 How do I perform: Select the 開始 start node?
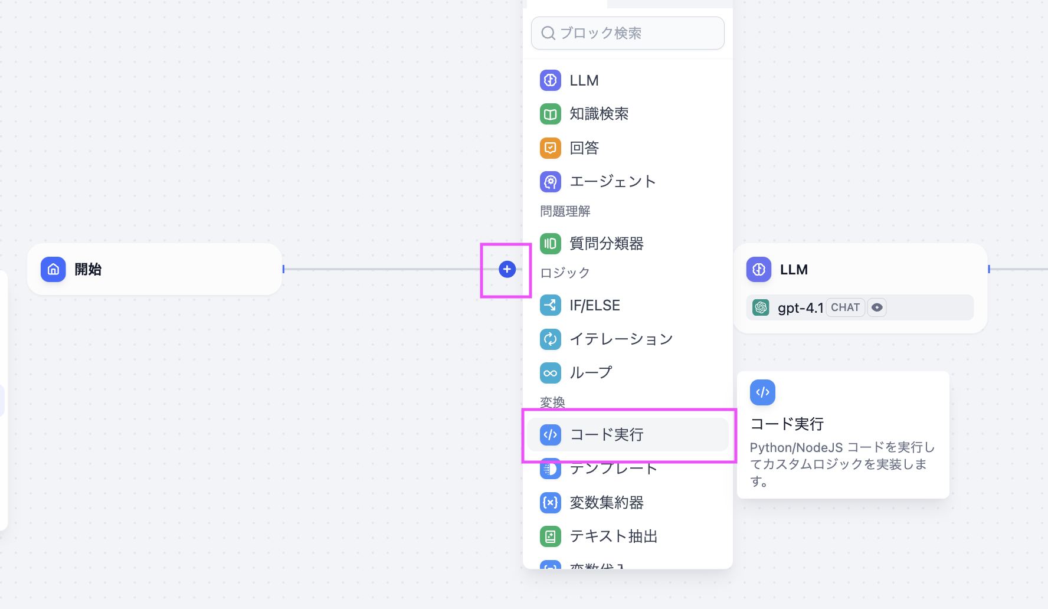point(155,269)
